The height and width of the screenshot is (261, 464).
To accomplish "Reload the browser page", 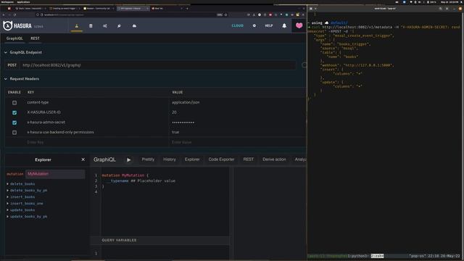I will pyautogui.click(x=14, y=14).
